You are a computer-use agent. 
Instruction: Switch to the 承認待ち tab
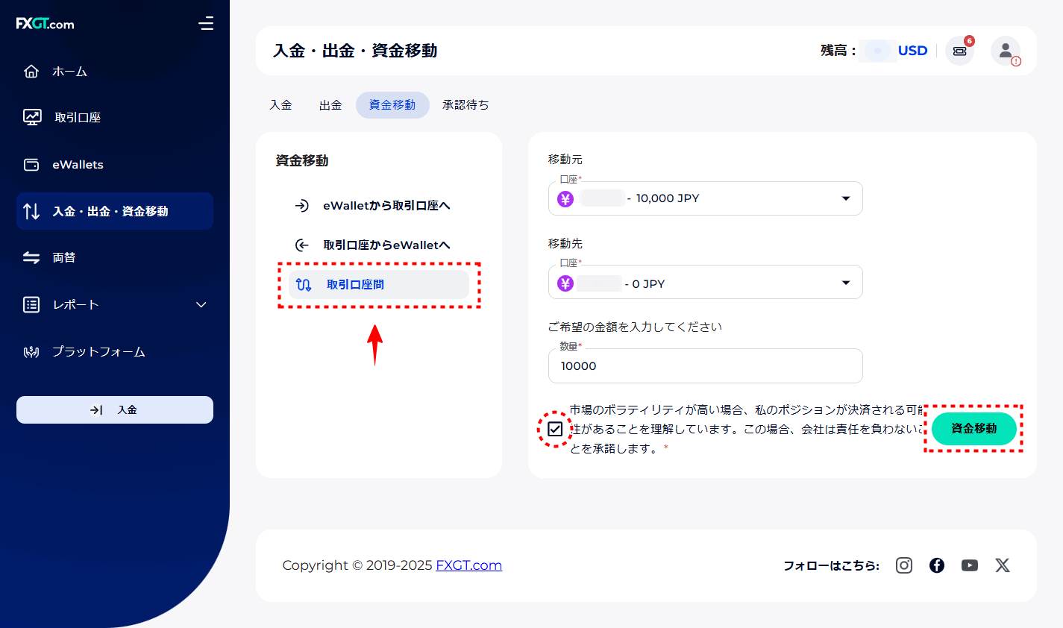[465, 105]
